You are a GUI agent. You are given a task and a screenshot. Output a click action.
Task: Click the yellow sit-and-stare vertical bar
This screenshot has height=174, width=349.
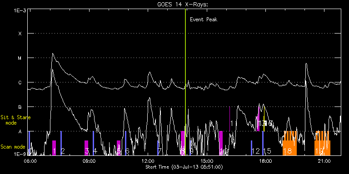(x=264, y=119)
